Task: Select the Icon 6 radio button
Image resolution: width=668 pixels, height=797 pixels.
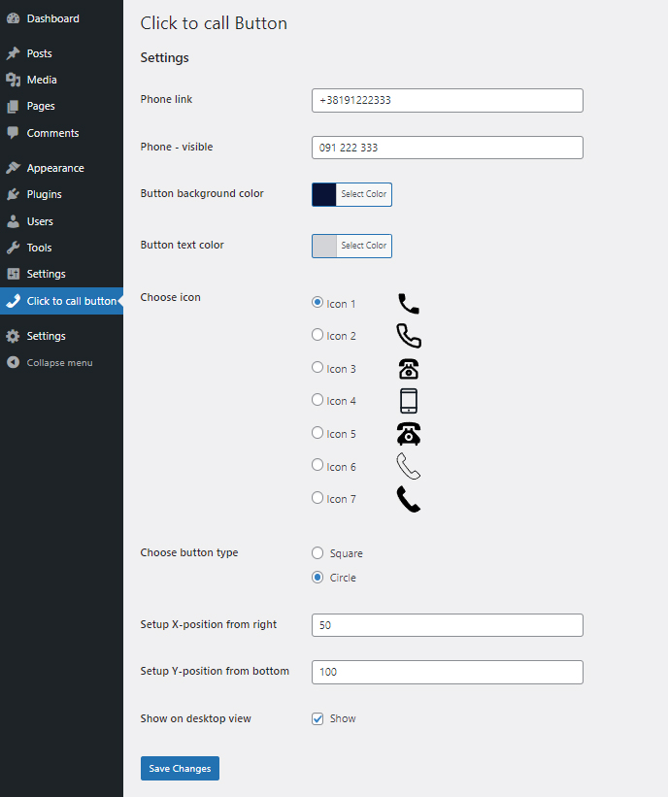Action: 317,465
